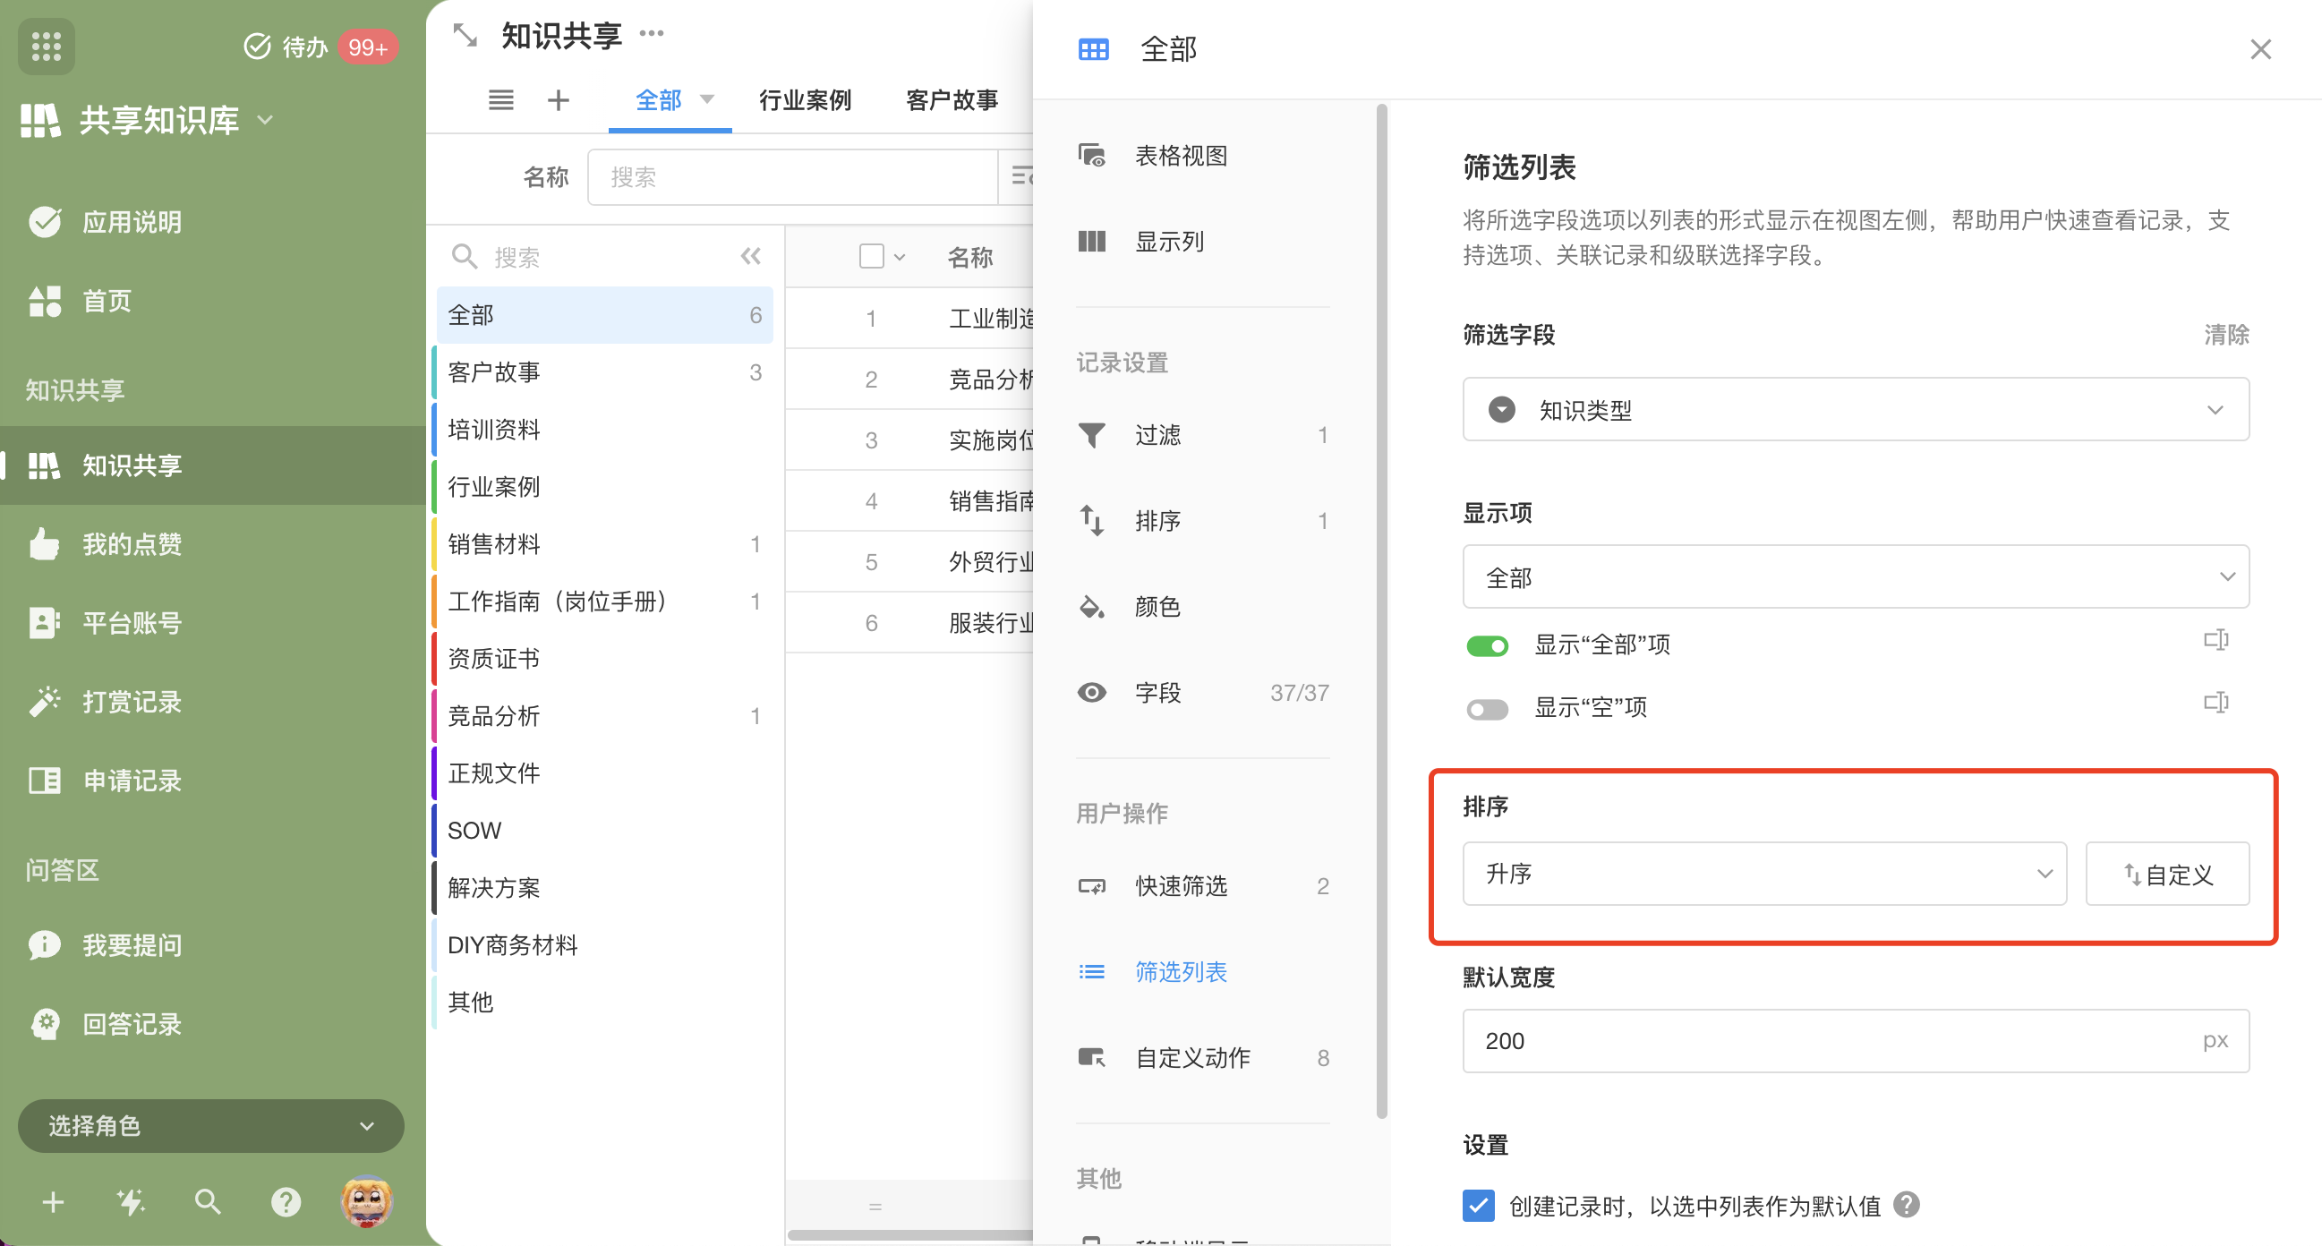Open the more options dots beside 知识共享
The height and width of the screenshot is (1246, 2322).
651,33
